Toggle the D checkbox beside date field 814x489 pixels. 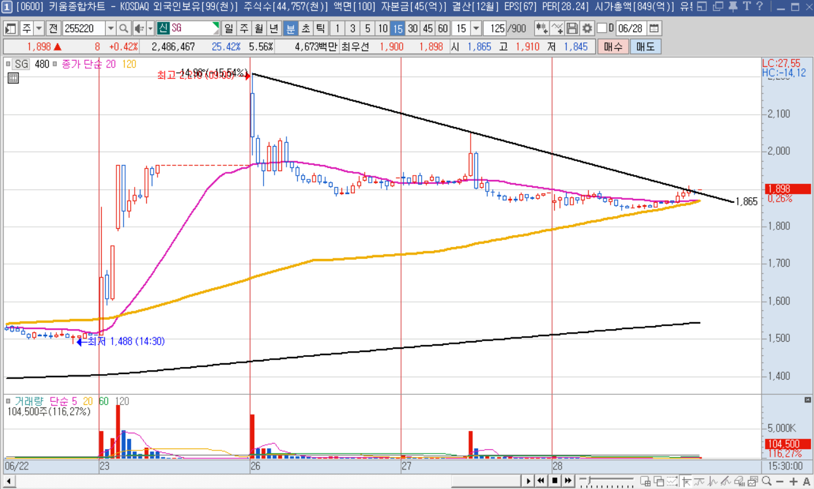pos(601,29)
